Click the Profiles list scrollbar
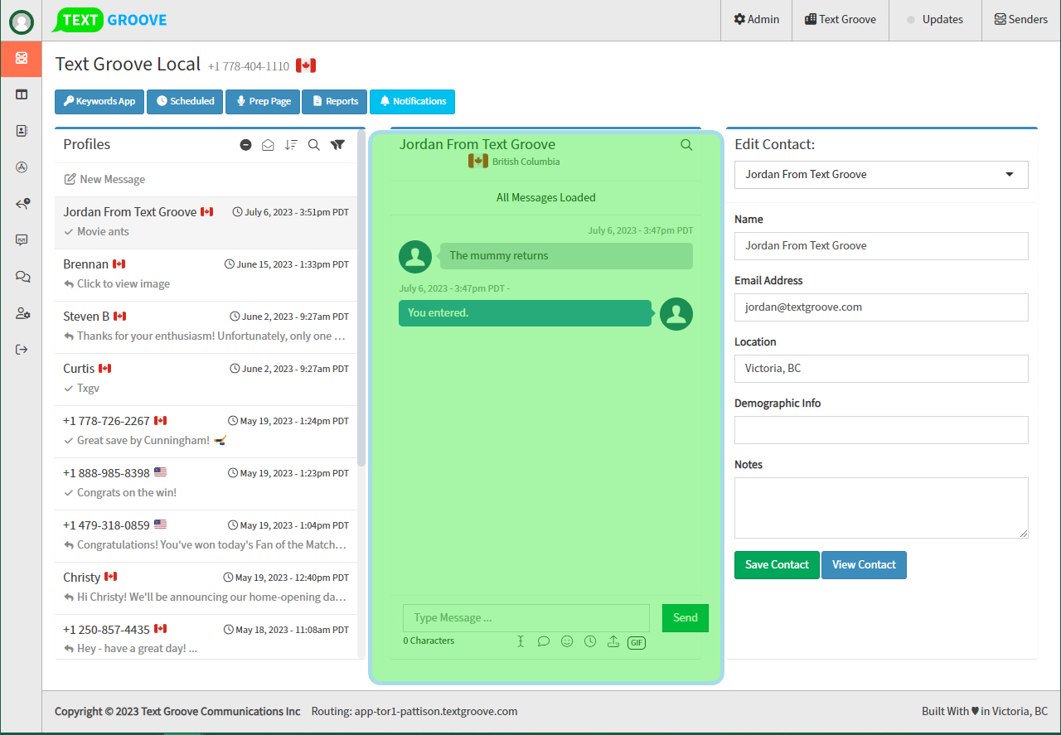The image size is (1061, 735). pyautogui.click(x=361, y=298)
